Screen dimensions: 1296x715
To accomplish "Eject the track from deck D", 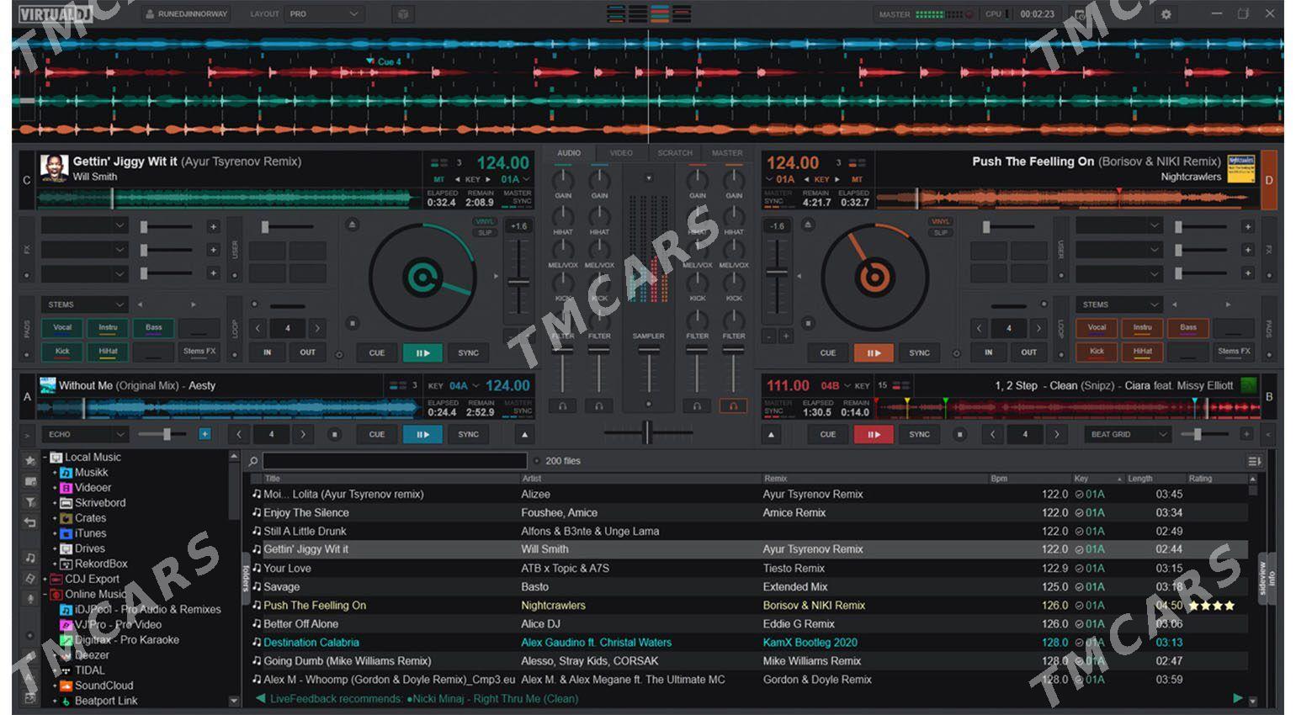I will 808,225.
